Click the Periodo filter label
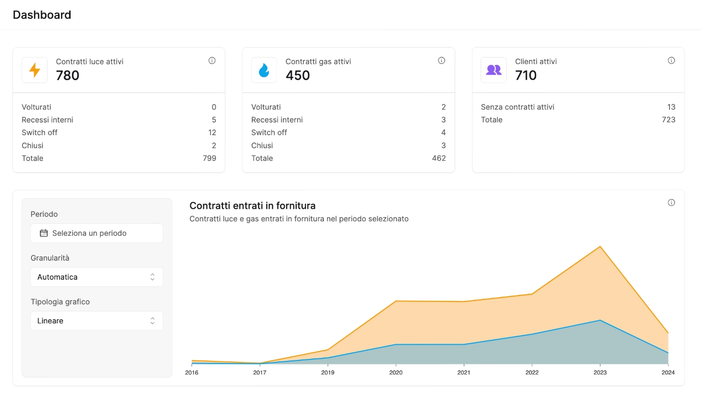Image resolution: width=701 pixels, height=395 pixels. point(44,214)
